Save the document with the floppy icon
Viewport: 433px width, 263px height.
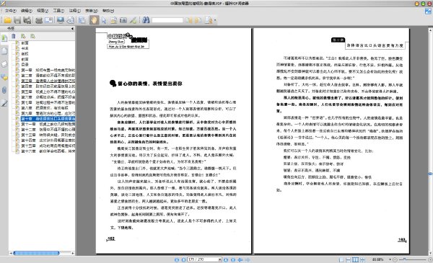(x=17, y=20)
